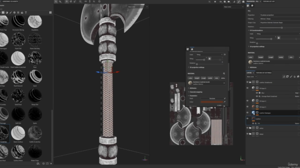Click the mask icon of Leather Weathered layer

click(257, 82)
